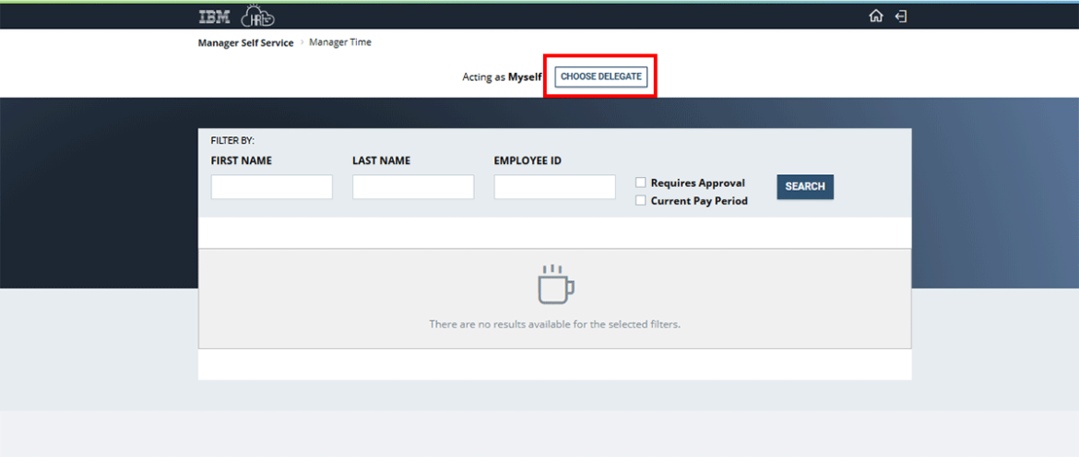This screenshot has height=457, width=1079.
Task: Select the Employee ID text box
Action: point(554,187)
